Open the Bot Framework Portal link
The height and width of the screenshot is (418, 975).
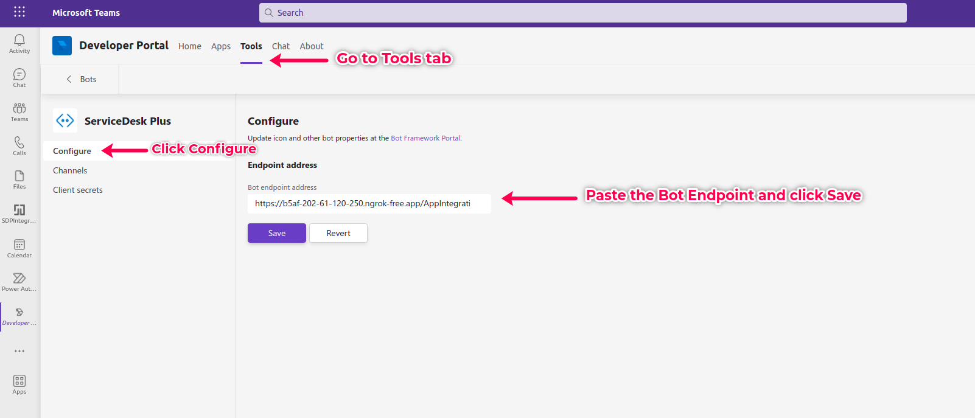(426, 138)
